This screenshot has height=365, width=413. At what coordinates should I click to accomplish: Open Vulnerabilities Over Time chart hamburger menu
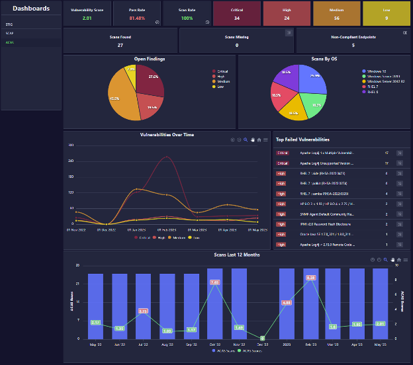click(265, 140)
